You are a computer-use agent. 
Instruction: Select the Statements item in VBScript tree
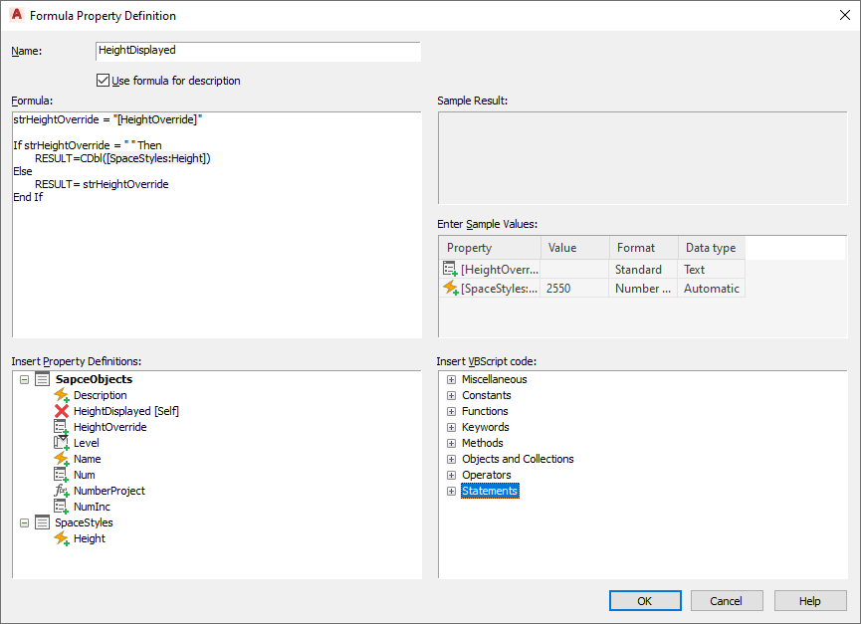[490, 491]
